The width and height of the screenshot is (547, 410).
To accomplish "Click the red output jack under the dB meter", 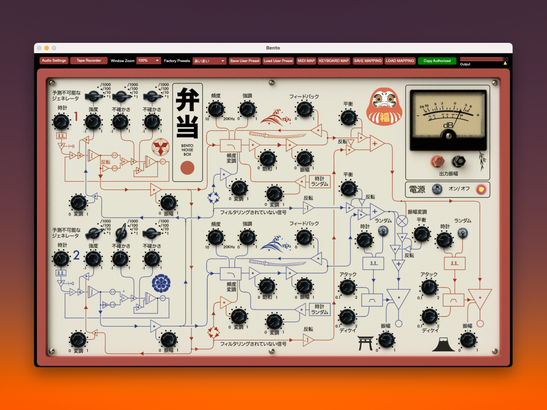I will tap(439, 161).
